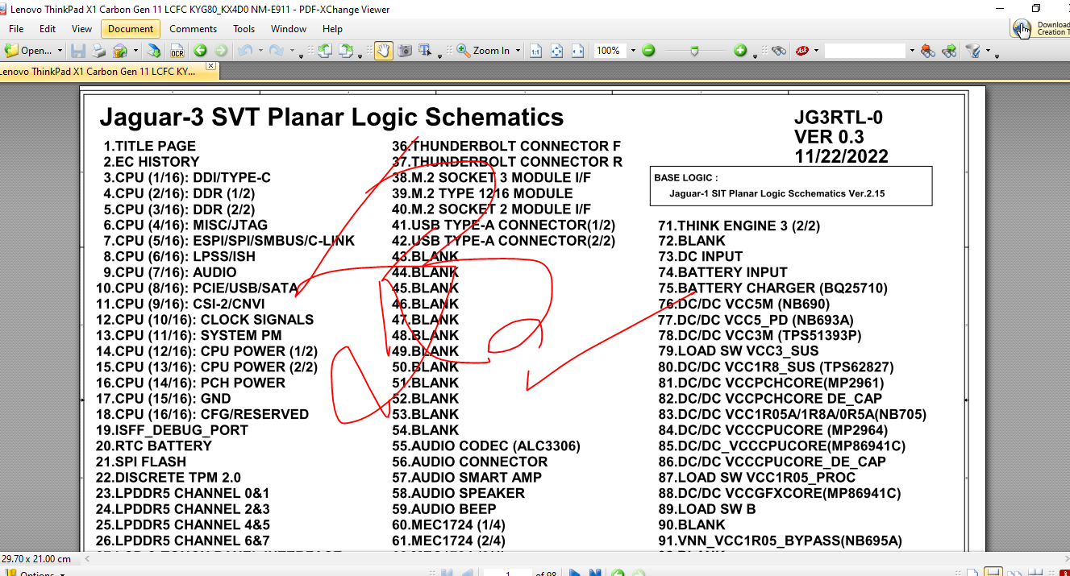Click 'Jaguar-3 SVT Planar Logic Schematics' title

[x=331, y=118]
